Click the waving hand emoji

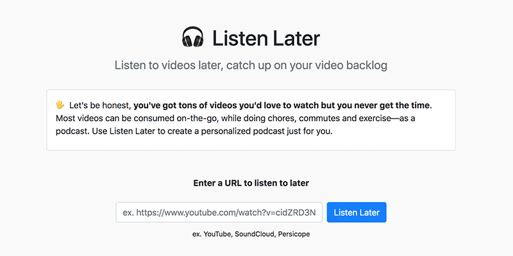click(x=60, y=105)
